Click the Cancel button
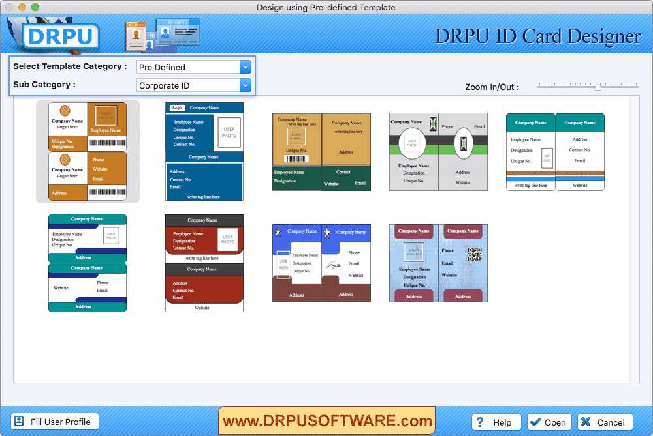This screenshot has height=436, width=653. tap(605, 422)
